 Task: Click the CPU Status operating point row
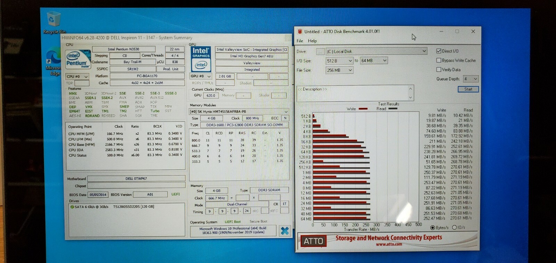point(125,155)
